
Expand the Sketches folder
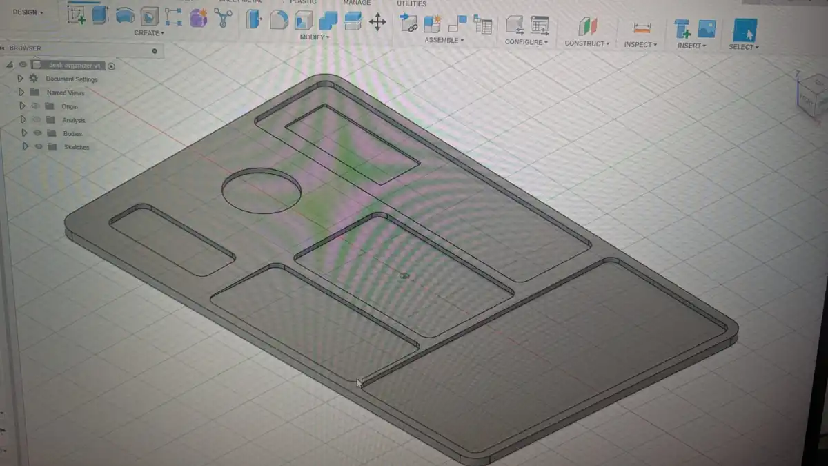26,146
